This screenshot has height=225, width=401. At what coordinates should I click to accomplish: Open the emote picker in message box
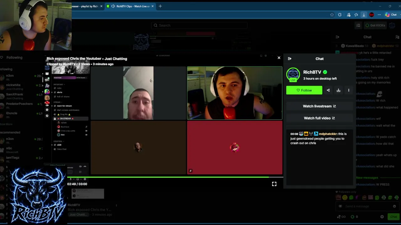point(394,206)
